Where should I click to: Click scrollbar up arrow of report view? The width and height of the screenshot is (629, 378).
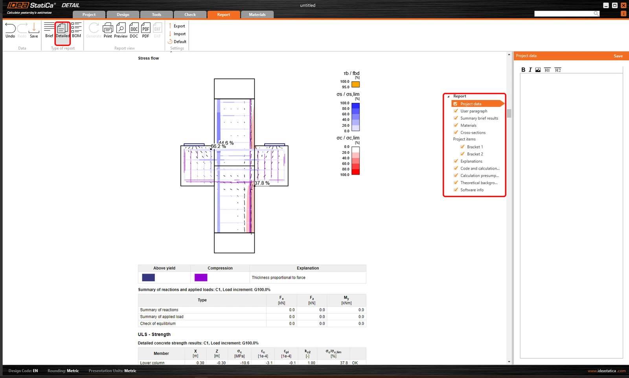coord(509,55)
